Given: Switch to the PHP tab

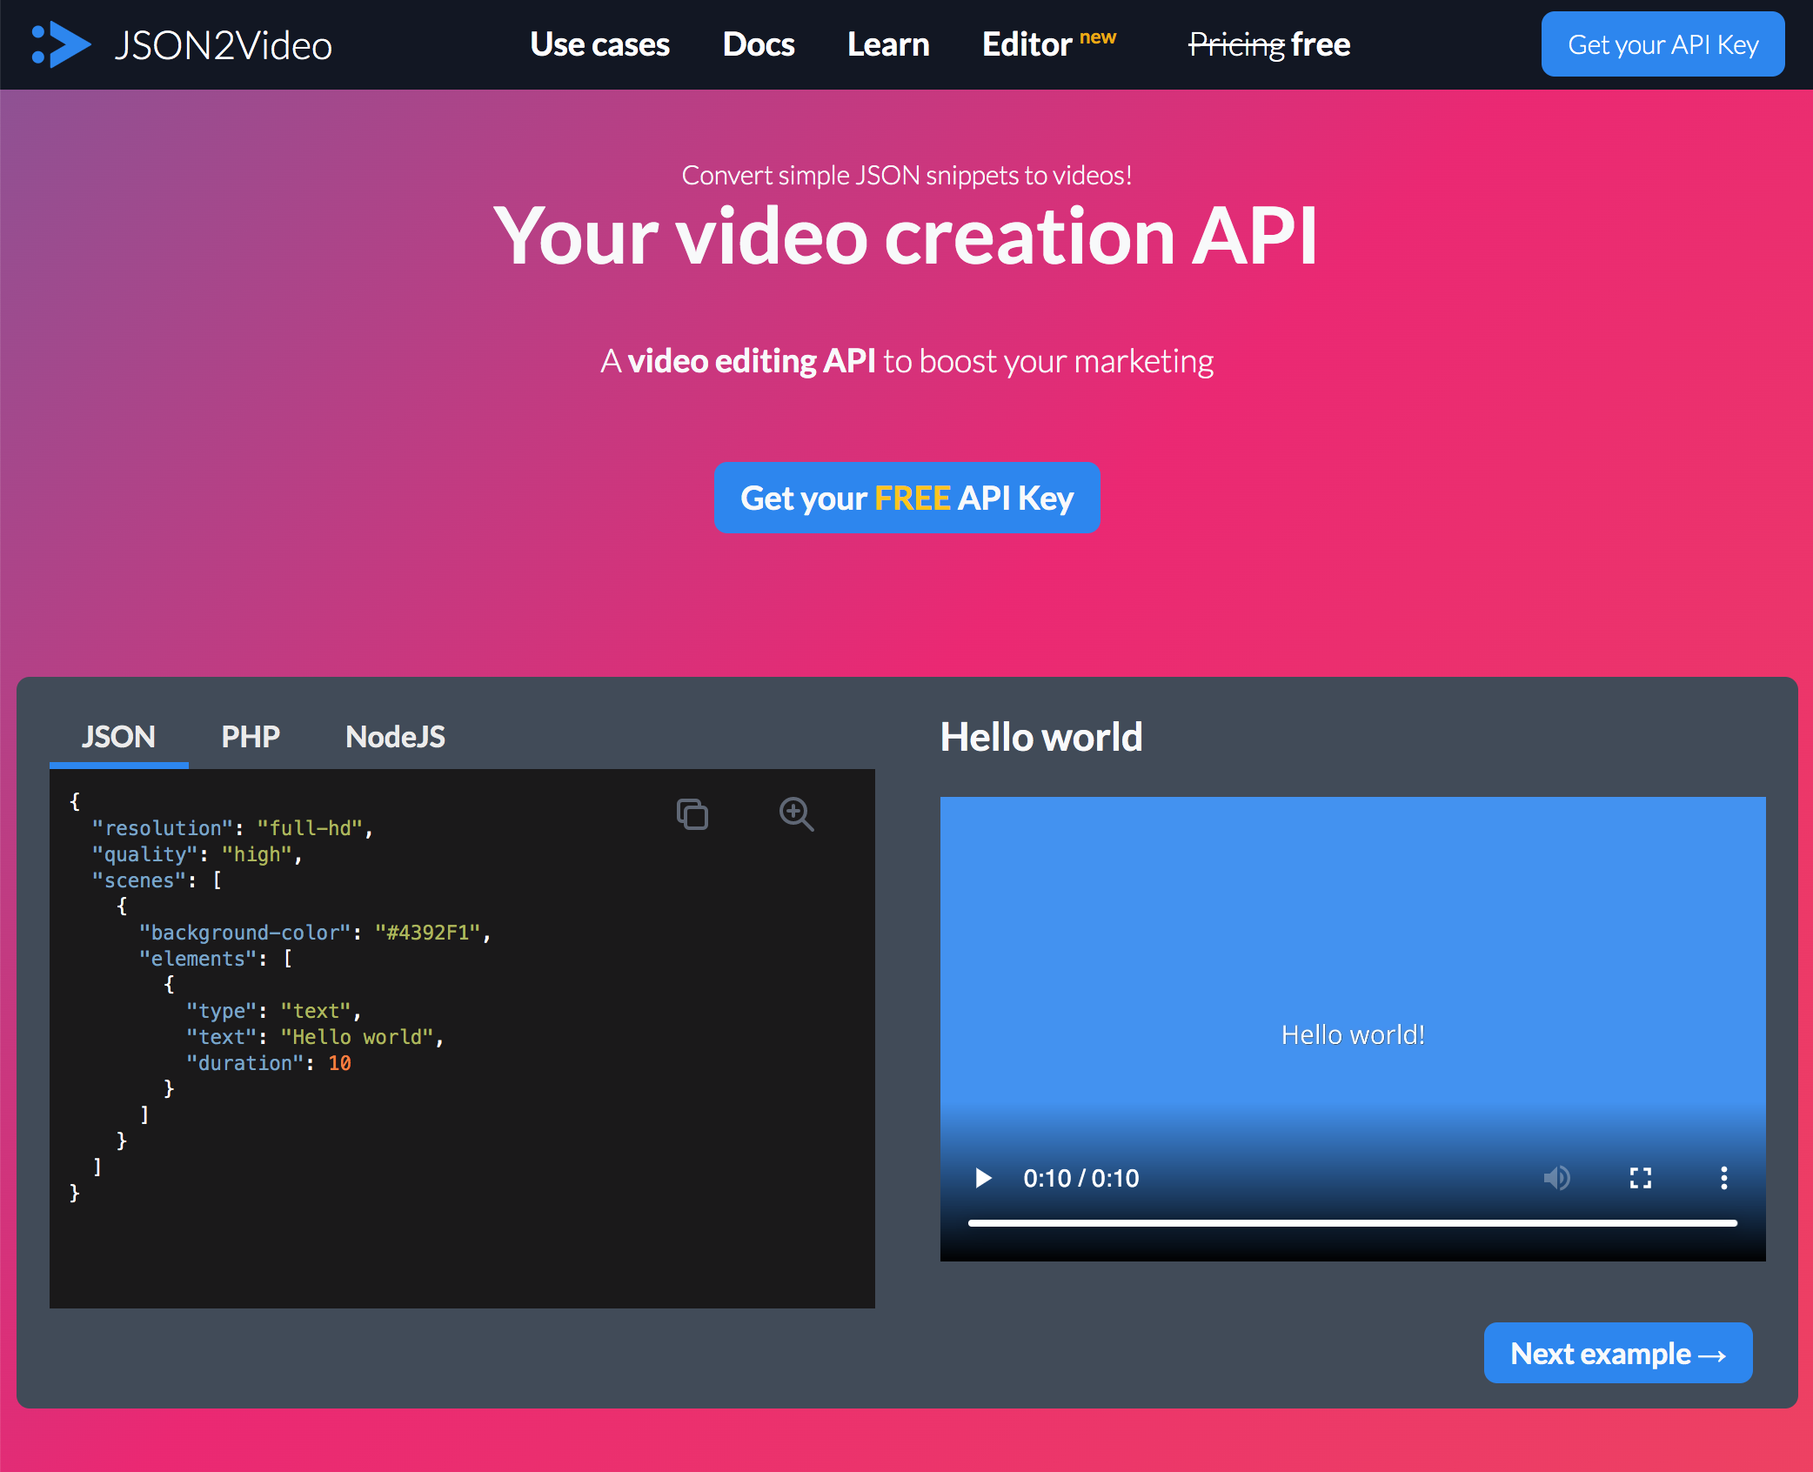Looking at the screenshot, I should 251,737.
